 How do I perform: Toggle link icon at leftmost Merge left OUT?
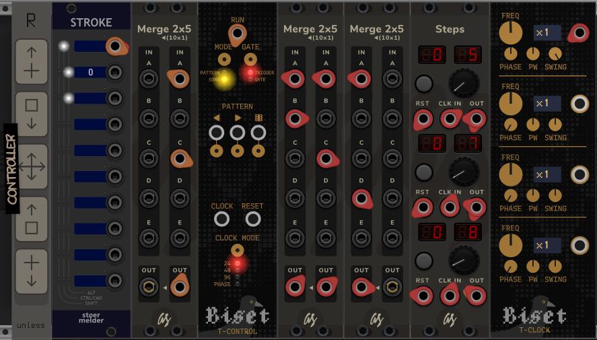click(149, 287)
